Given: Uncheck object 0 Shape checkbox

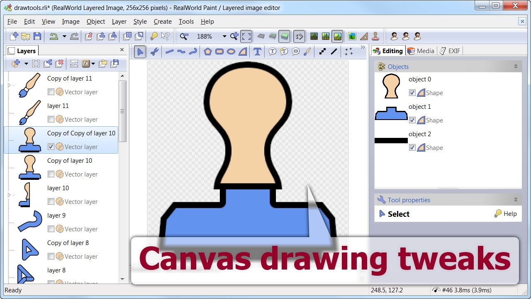Looking at the screenshot, I should point(412,93).
